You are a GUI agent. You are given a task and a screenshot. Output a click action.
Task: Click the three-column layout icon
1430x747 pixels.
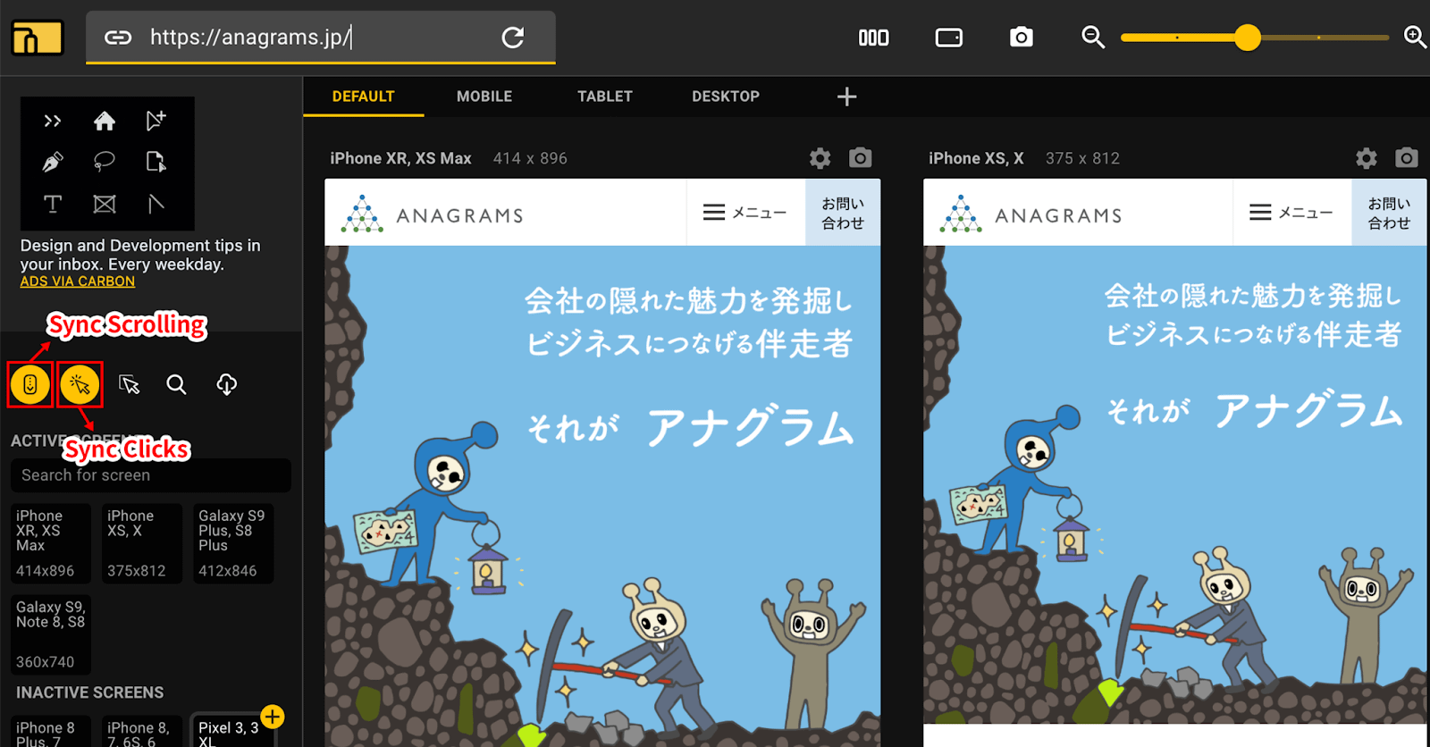point(873,38)
